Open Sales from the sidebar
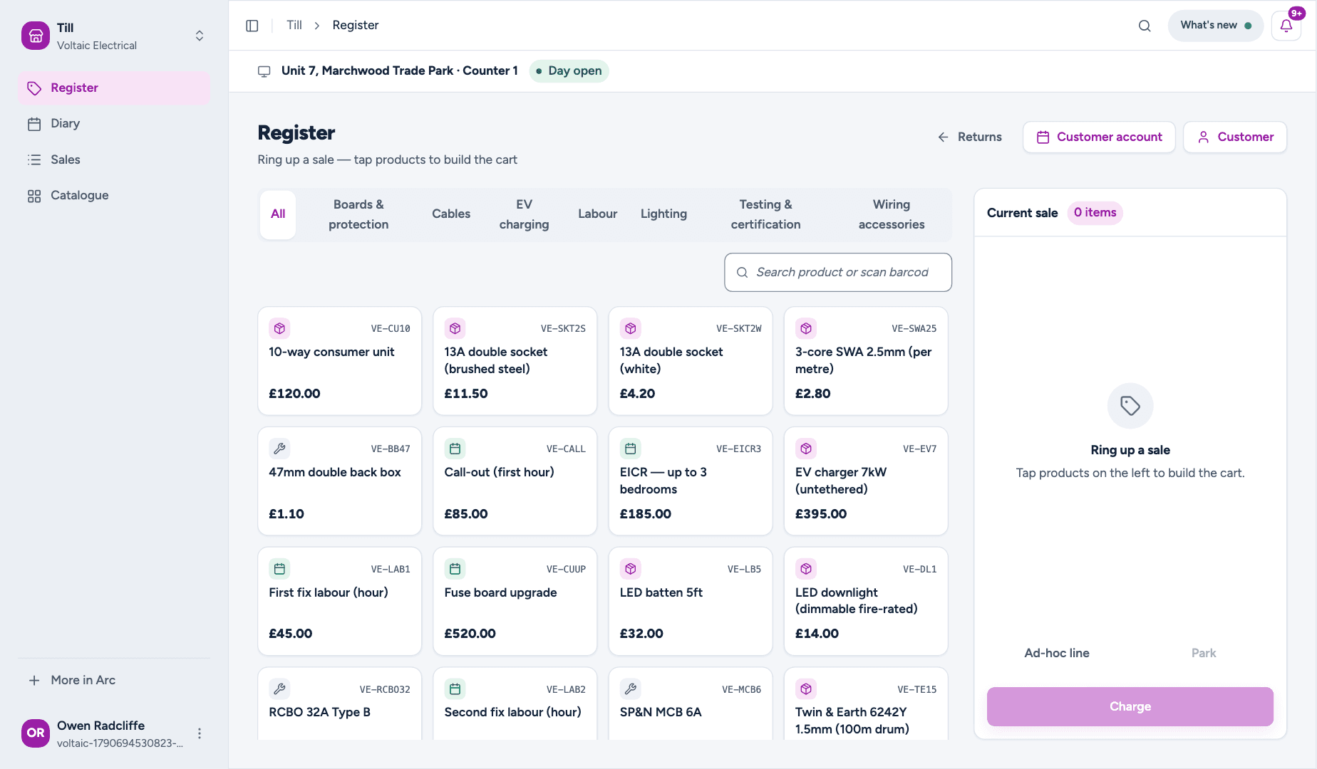1317x769 pixels. (114, 159)
